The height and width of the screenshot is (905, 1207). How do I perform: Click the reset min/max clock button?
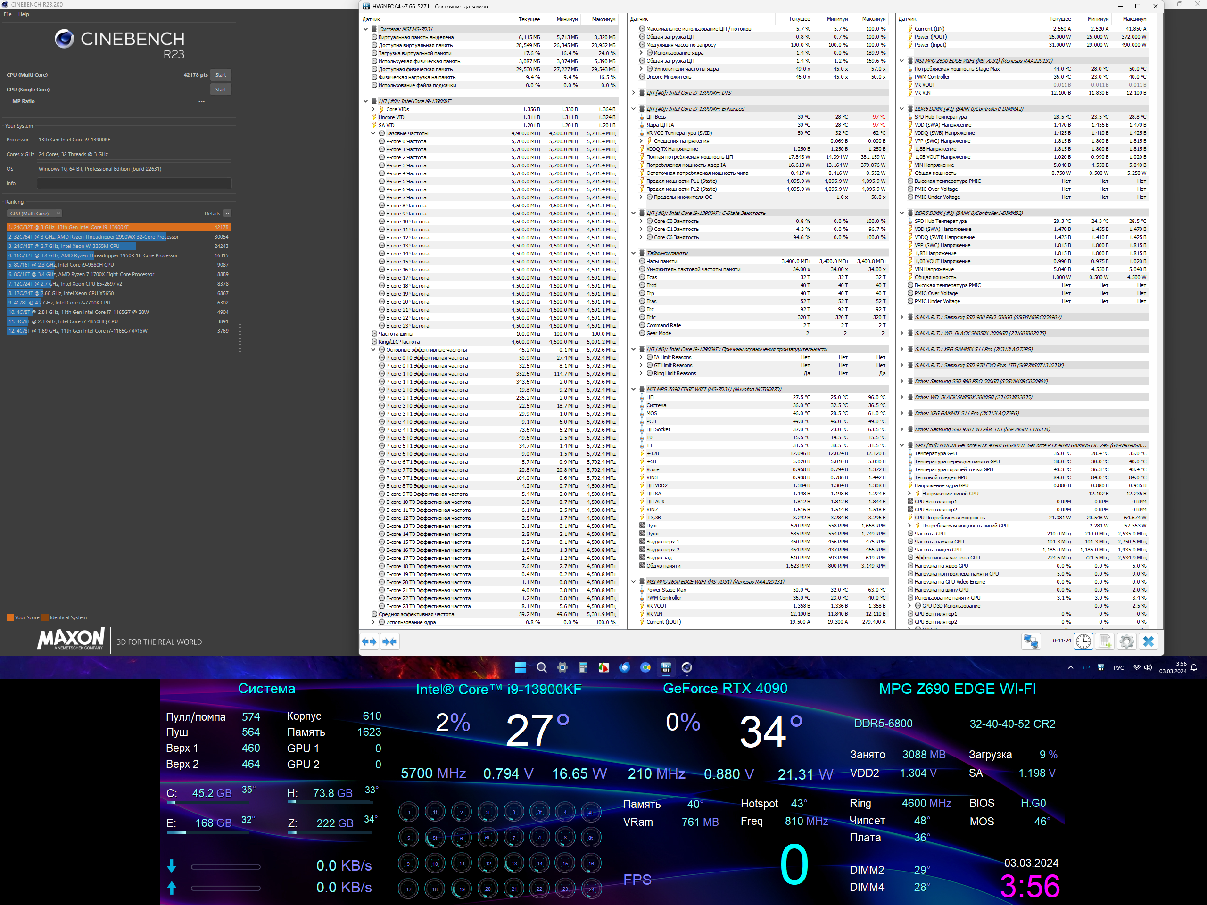tap(1083, 641)
